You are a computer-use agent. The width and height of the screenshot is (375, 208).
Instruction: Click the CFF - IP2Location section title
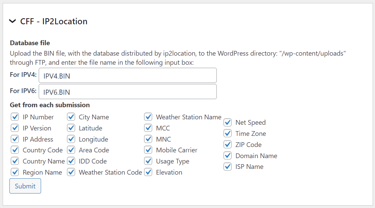pyautogui.click(x=54, y=21)
